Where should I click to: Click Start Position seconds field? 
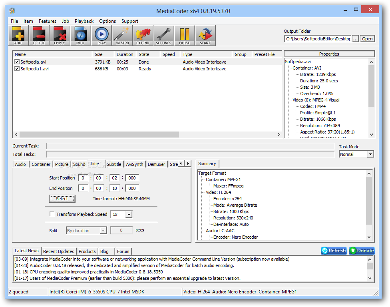click(x=115, y=178)
